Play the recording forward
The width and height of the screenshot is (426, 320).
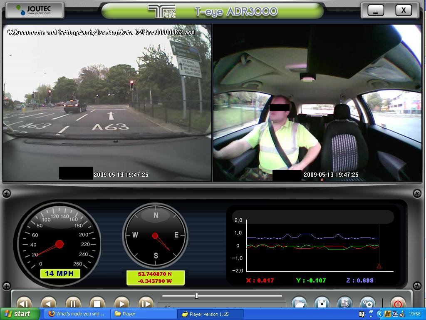coord(122,303)
